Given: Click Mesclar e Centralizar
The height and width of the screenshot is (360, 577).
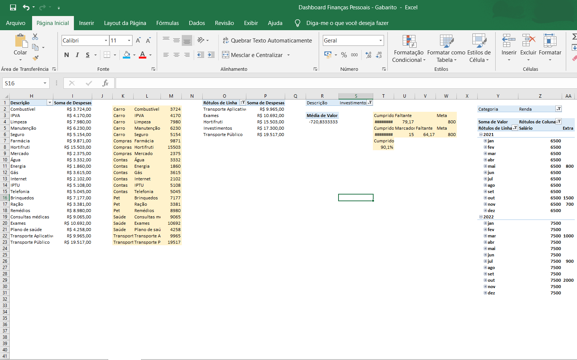Looking at the screenshot, I should click(253, 55).
